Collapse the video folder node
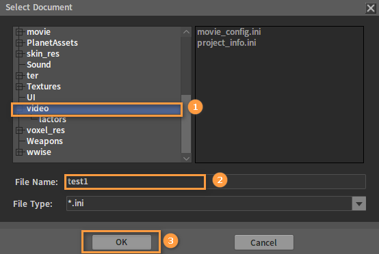The width and height of the screenshot is (379, 254). pos(19,109)
